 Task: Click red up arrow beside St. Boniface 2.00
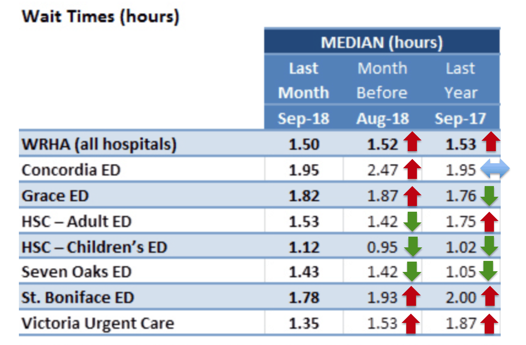[x=489, y=297]
